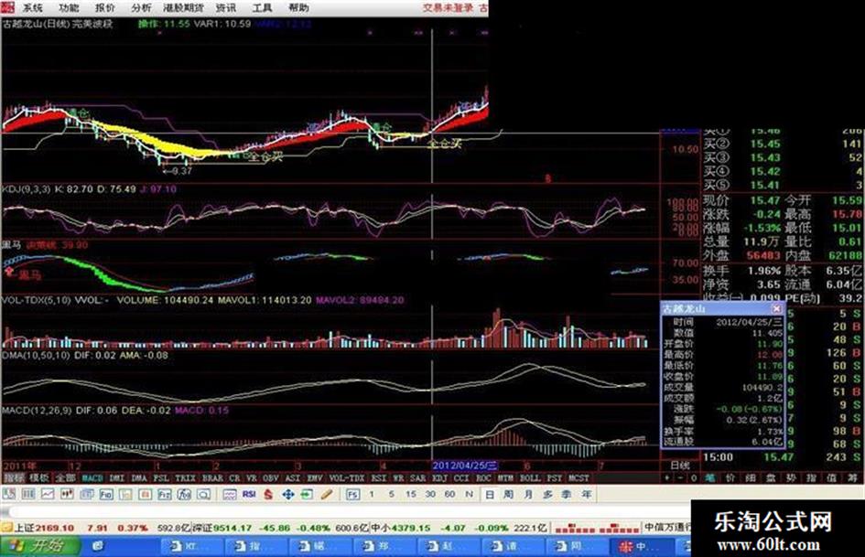Select the 全部 tab
This screenshot has height=557, width=865.
pos(65,478)
